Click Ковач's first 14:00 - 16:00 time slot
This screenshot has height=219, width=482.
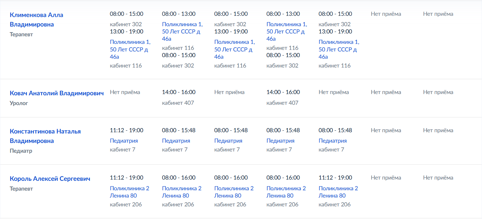[179, 92]
